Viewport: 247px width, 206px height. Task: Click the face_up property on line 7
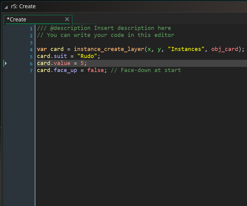65,70
